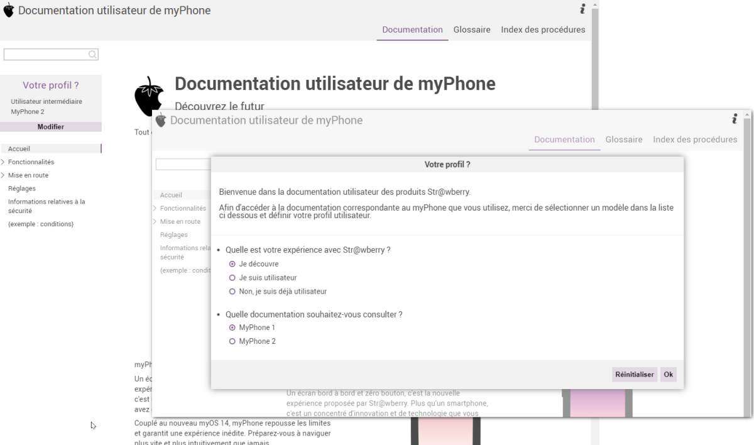Click the strawberry logo in the front window title

pyautogui.click(x=161, y=120)
